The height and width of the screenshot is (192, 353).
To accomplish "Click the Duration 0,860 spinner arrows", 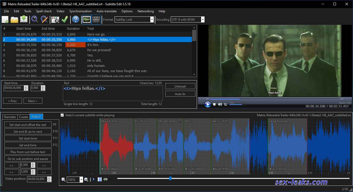I will pyautogui.click(x=43, y=88).
